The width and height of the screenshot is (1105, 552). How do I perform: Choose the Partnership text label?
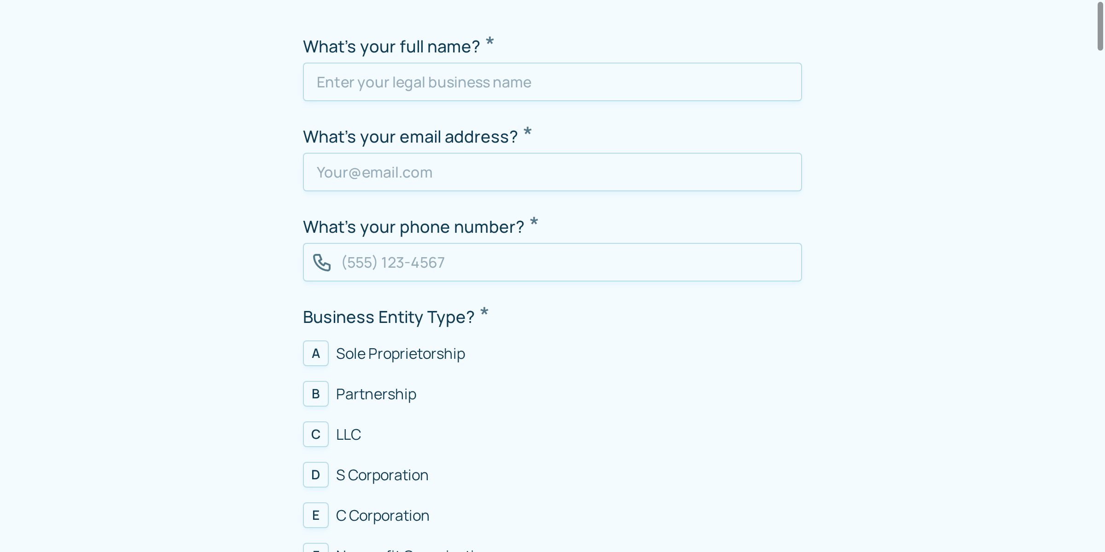click(376, 394)
